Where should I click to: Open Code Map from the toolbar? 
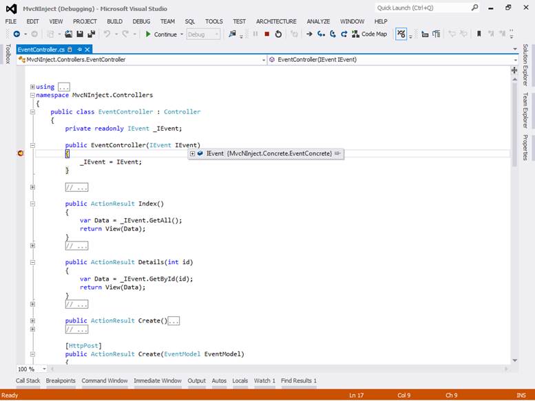tap(370, 34)
